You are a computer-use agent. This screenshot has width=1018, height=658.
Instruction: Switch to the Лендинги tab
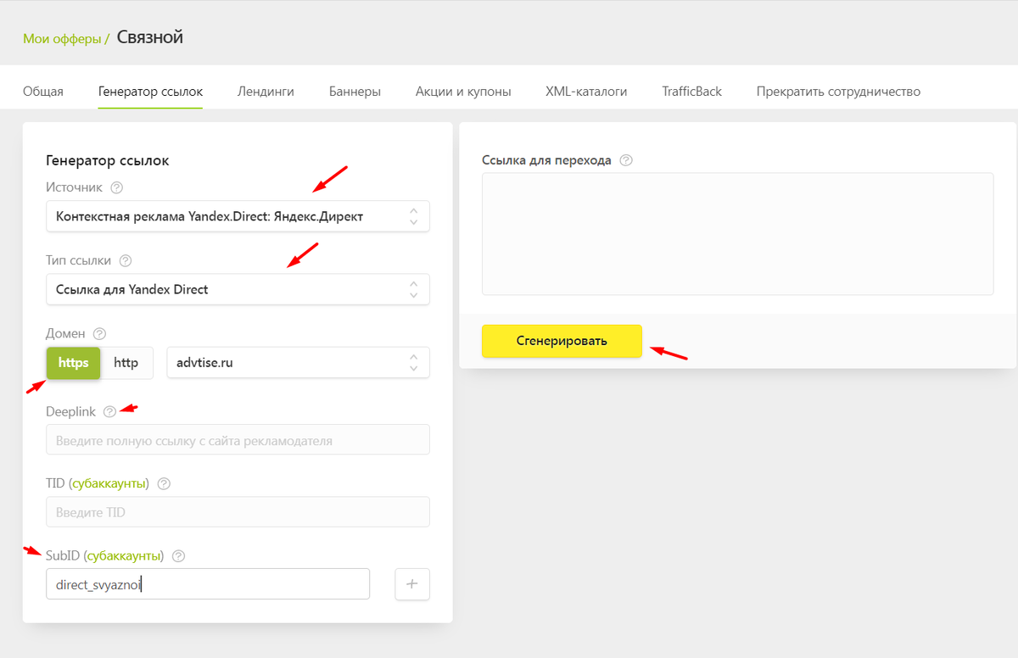[x=266, y=92]
